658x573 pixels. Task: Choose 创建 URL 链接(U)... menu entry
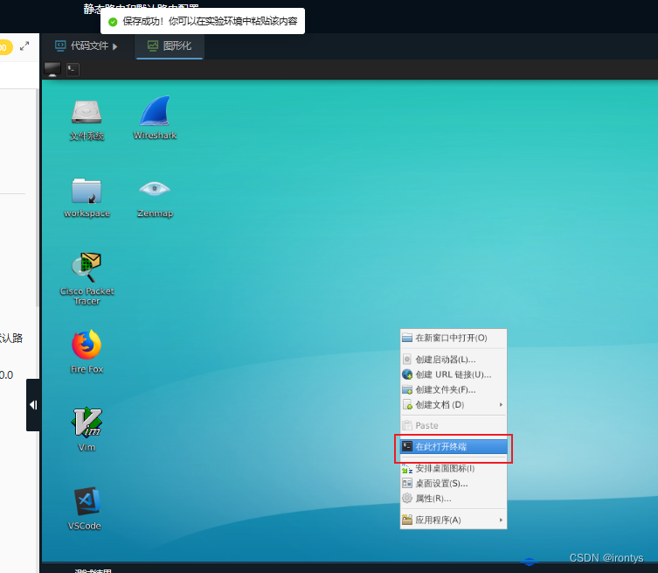454,374
